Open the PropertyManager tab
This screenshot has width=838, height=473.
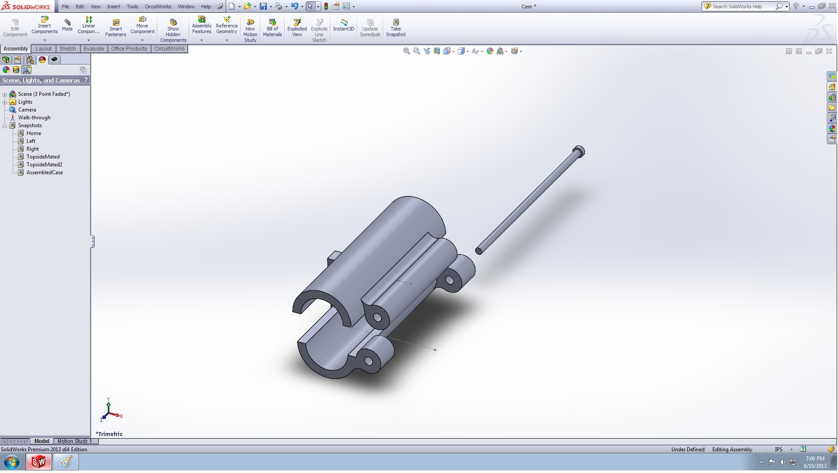18,60
